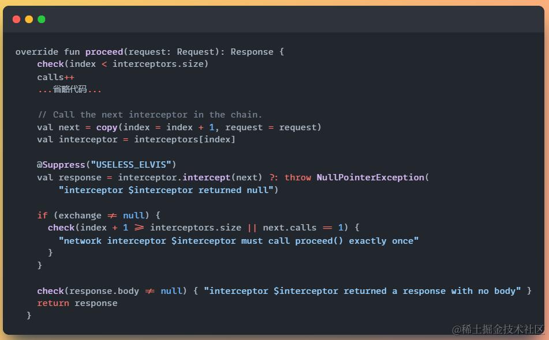Click the '...省略代码...' placeholder line
The image size is (549, 340).
(69, 89)
